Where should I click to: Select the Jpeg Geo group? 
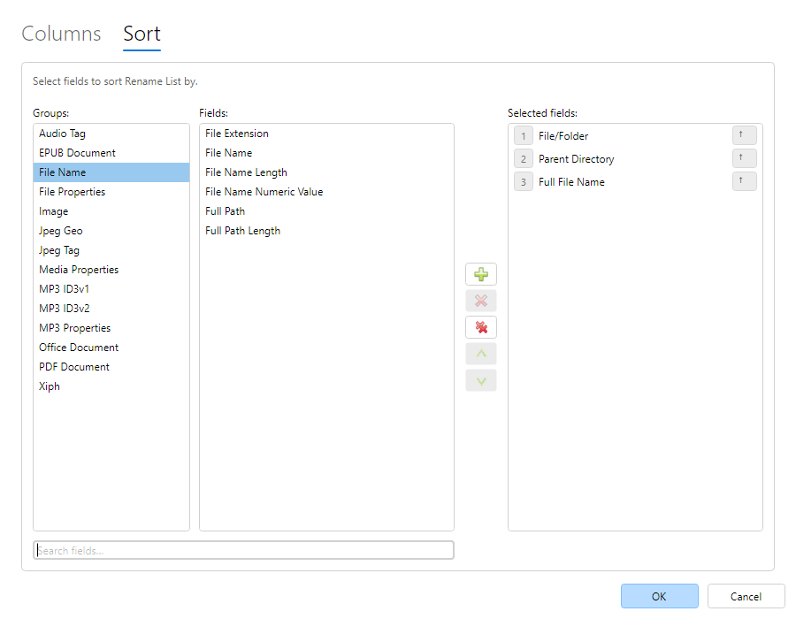[x=111, y=231]
